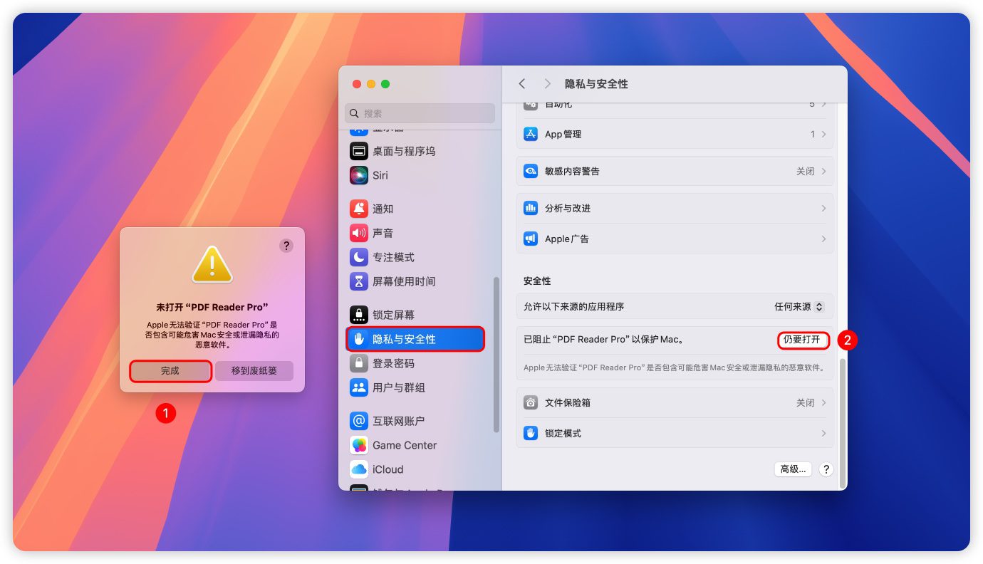Open 专注模式 moon icon
The width and height of the screenshot is (983, 564).
tap(359, 257)
